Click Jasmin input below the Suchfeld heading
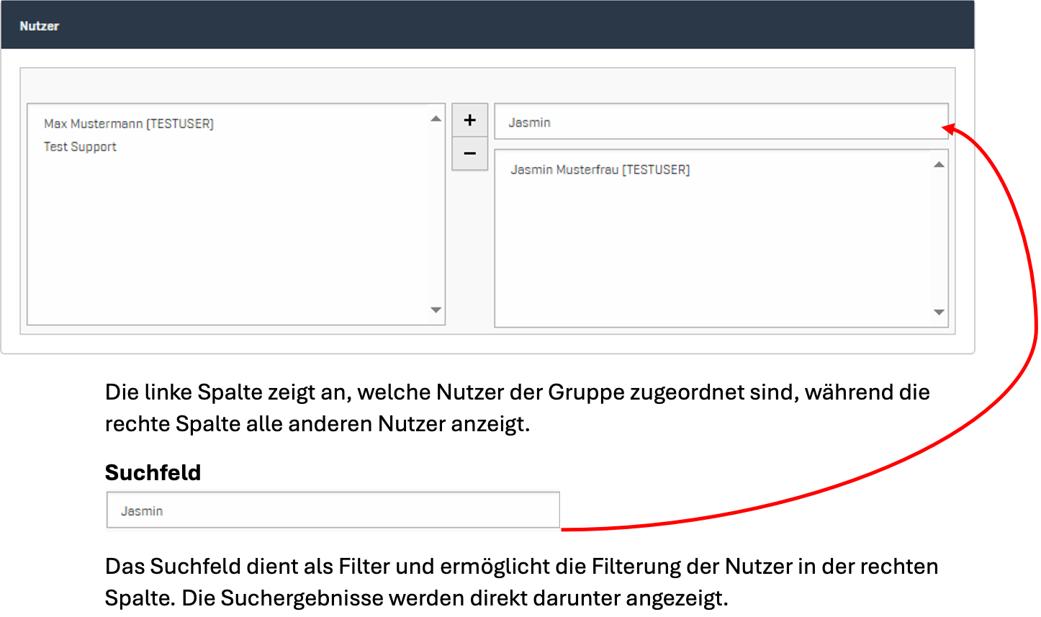This screenshot has height=617, width=1041. [333, 510]
